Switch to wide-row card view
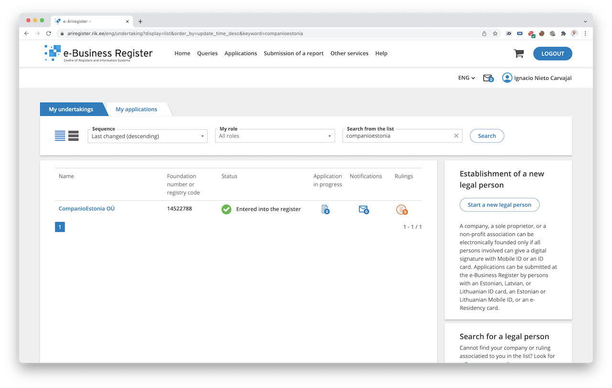Screen dimensions: 612x388 point(73,136)
